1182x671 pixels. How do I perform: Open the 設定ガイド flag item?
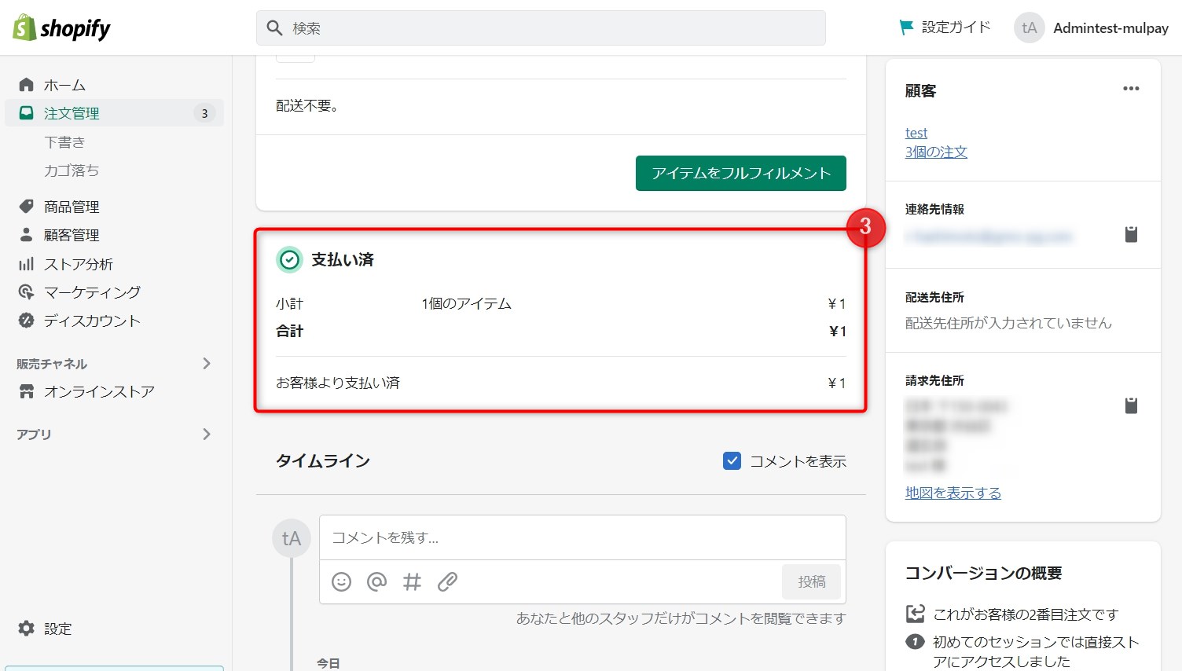[x=942, y=26]
